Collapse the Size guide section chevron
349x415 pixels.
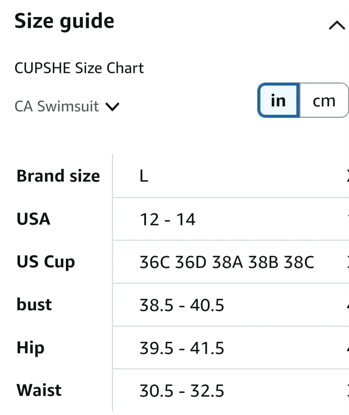coord(337,25)
